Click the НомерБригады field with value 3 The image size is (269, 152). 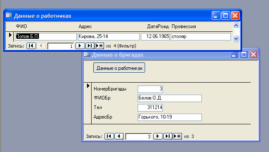coord(150,89)
